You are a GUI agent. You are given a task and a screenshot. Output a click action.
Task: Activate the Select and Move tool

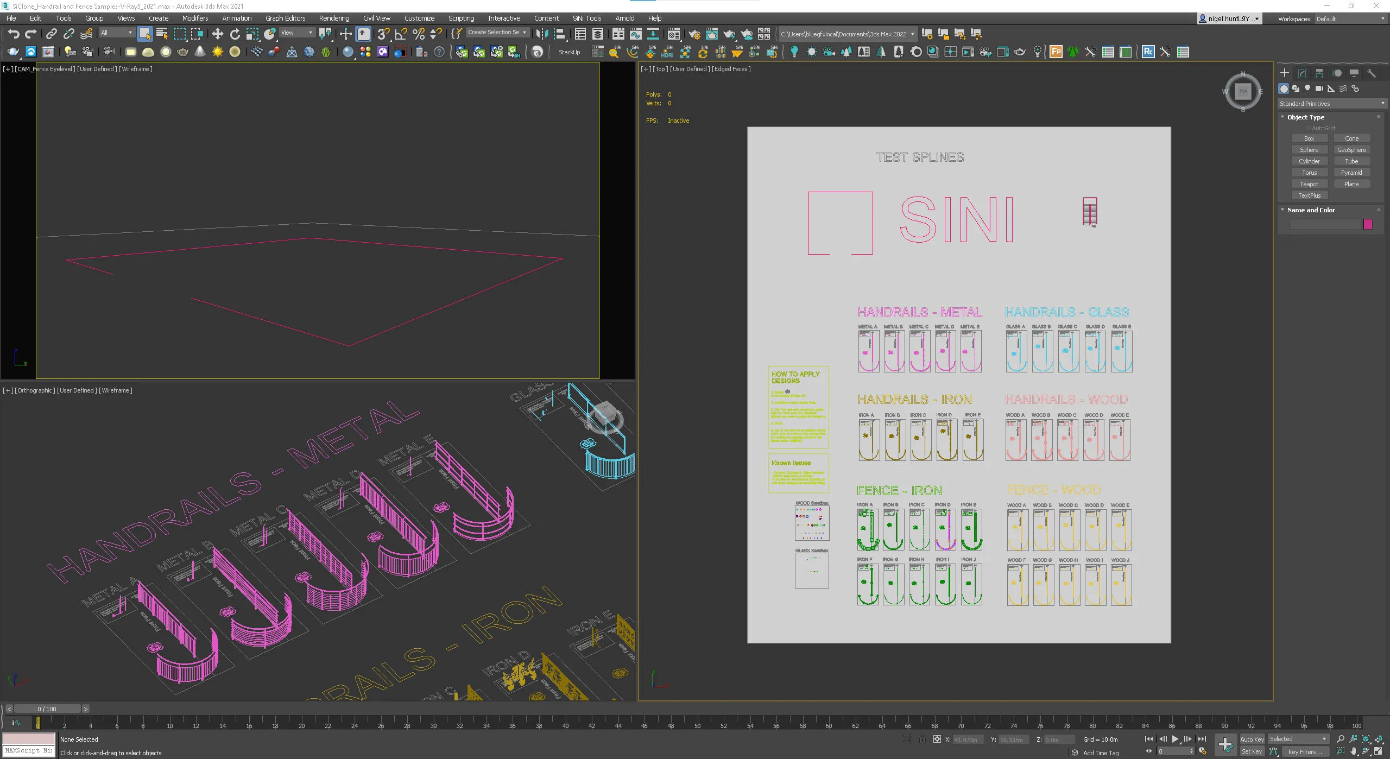click(x=217, y=34)
